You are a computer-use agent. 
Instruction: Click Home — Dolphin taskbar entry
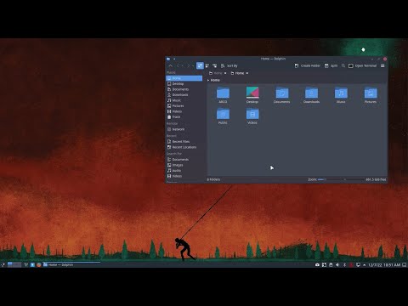click(71, 264)
